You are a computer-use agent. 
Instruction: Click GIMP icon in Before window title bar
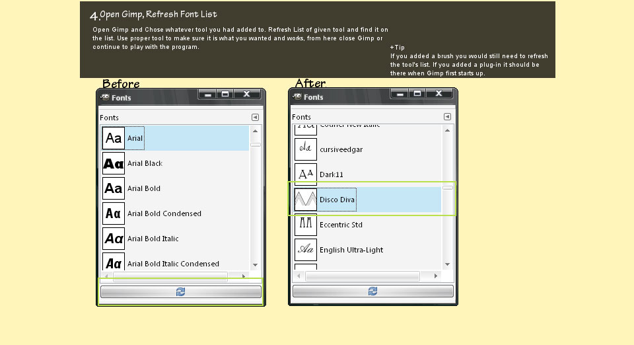point(105,97)
